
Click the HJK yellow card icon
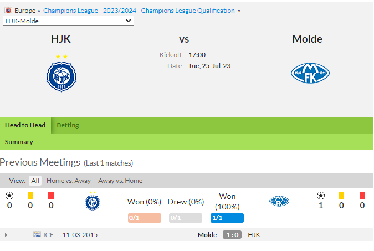[x=30, y=196]
